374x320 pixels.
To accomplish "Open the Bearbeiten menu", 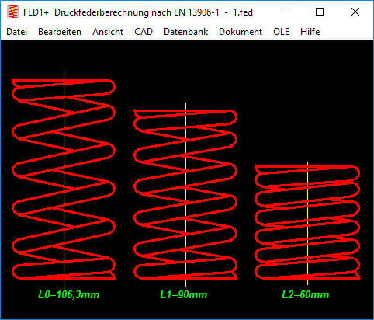I will pyautogui.click(x=60, y=32).
